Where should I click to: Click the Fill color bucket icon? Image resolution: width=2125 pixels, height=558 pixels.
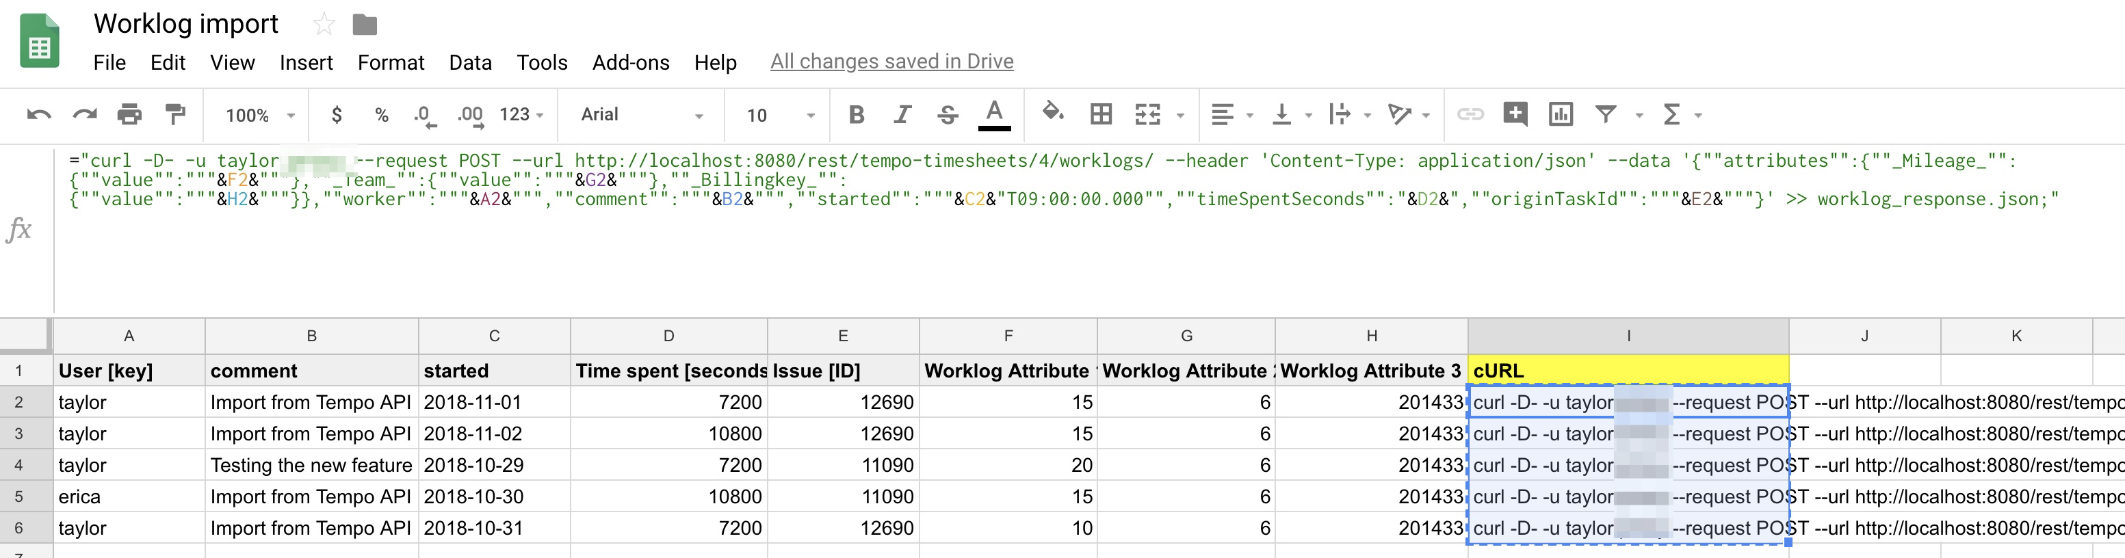coord(1053,113)
